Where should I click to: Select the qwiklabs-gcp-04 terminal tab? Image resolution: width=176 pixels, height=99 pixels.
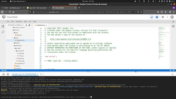[x=24, y=74]
